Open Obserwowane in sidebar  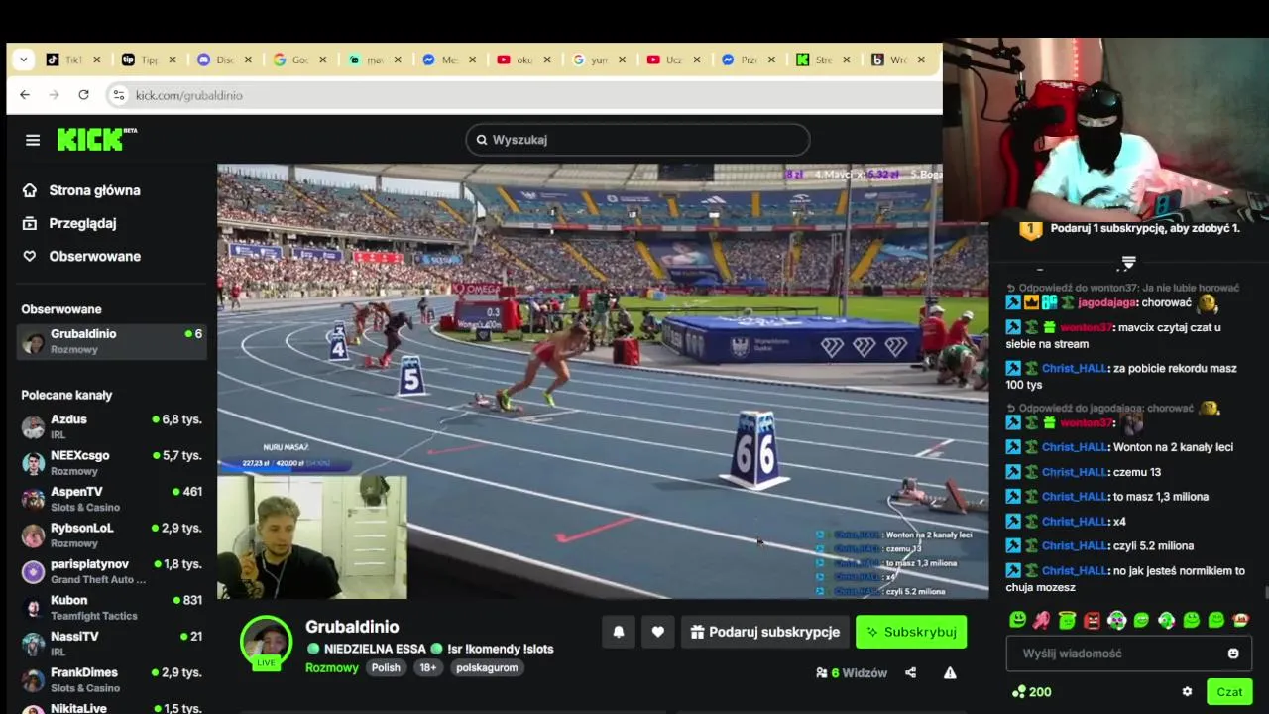click(81, 256)
